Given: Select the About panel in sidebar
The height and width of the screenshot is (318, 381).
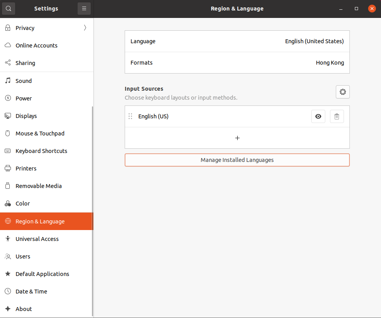Looking at the screenshot, I should pyautogui.click(x=24, y=309).
